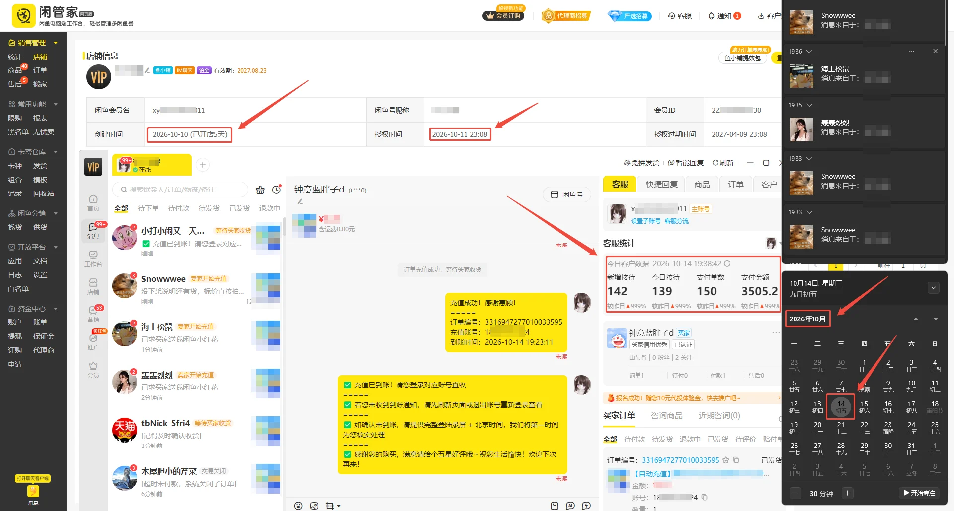Open the 2026年10月 month picker
This screenshot has width=954, height=511.
807,319
